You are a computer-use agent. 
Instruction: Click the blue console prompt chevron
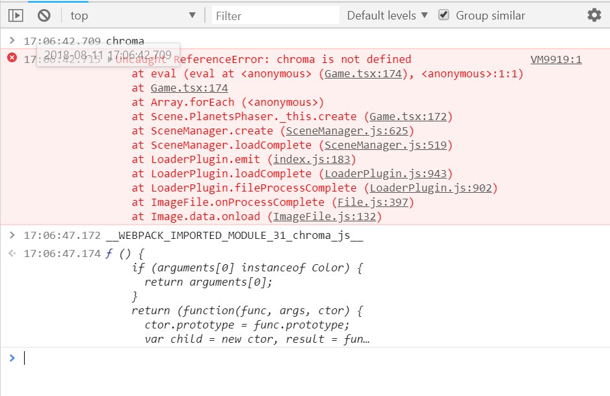12,357
